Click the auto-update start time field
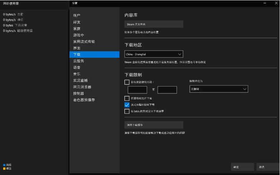280x175 pixels. point(137,90)
